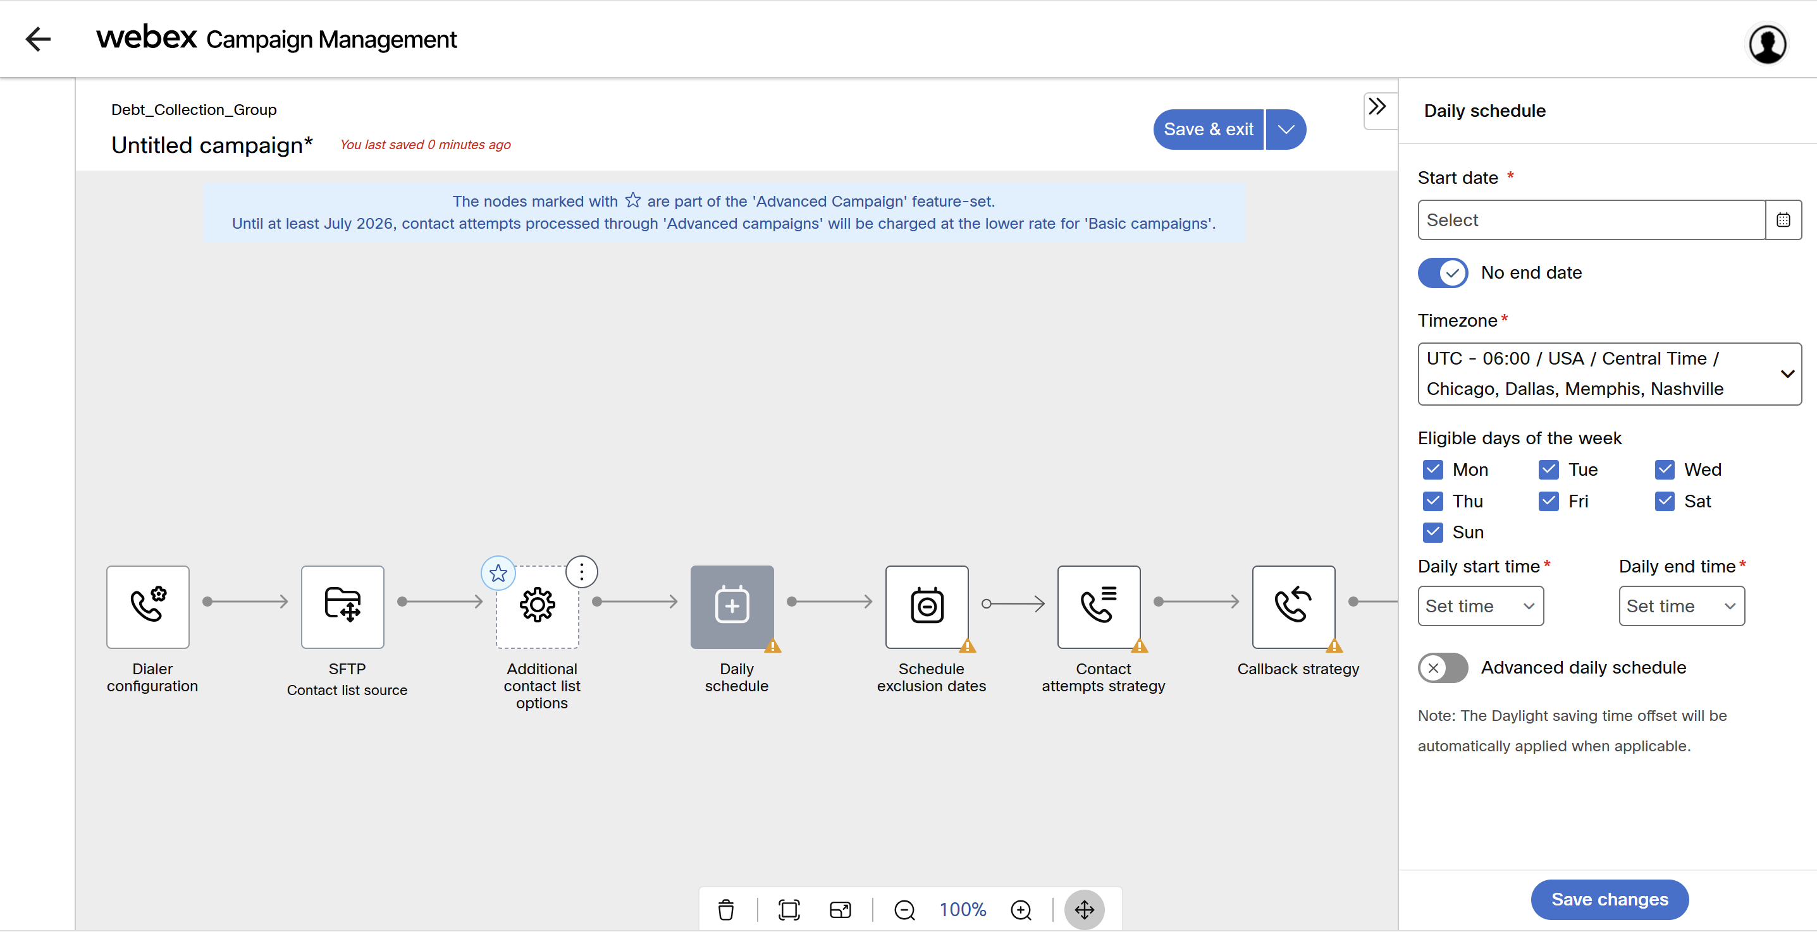This screenshot has width=1817, height=932.
Task: Click the Start date Select input field
Action: (x=1591, y=220)
